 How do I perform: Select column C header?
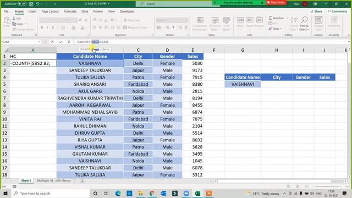tap(138, 50)
